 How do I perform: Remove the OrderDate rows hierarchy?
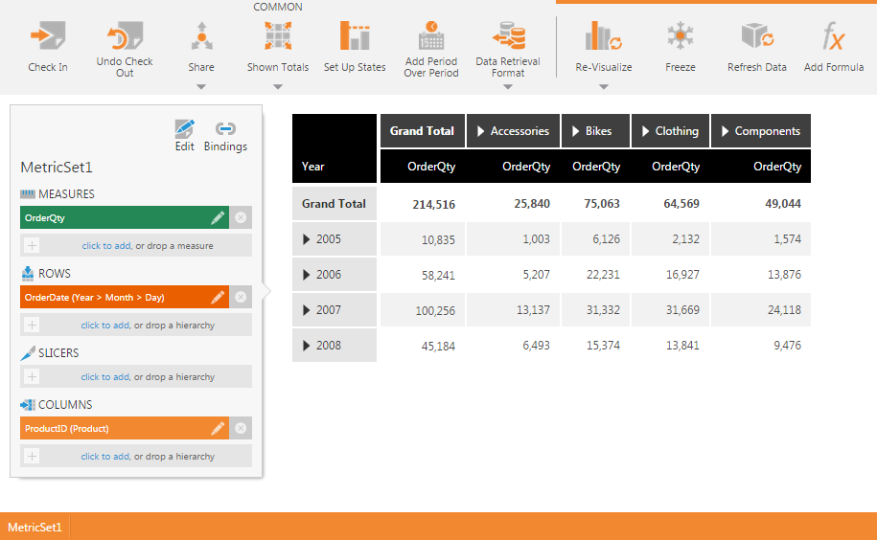click(241, 298)
